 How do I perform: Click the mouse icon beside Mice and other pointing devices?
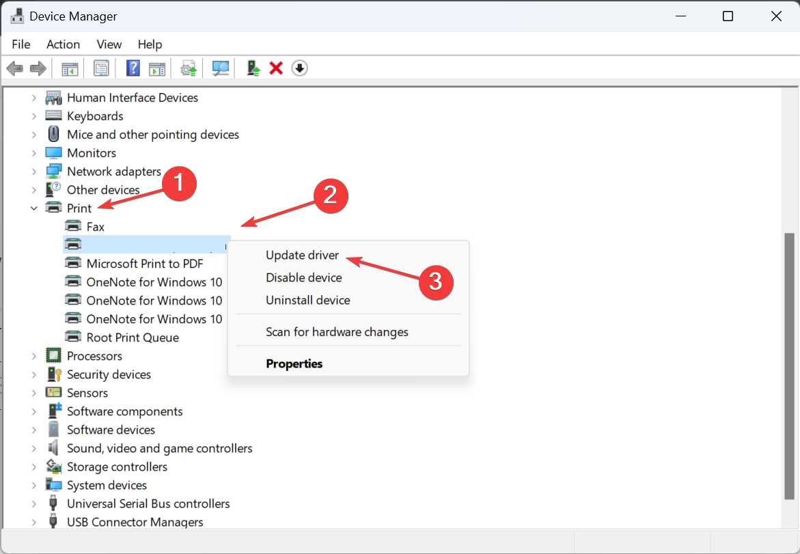53,134
